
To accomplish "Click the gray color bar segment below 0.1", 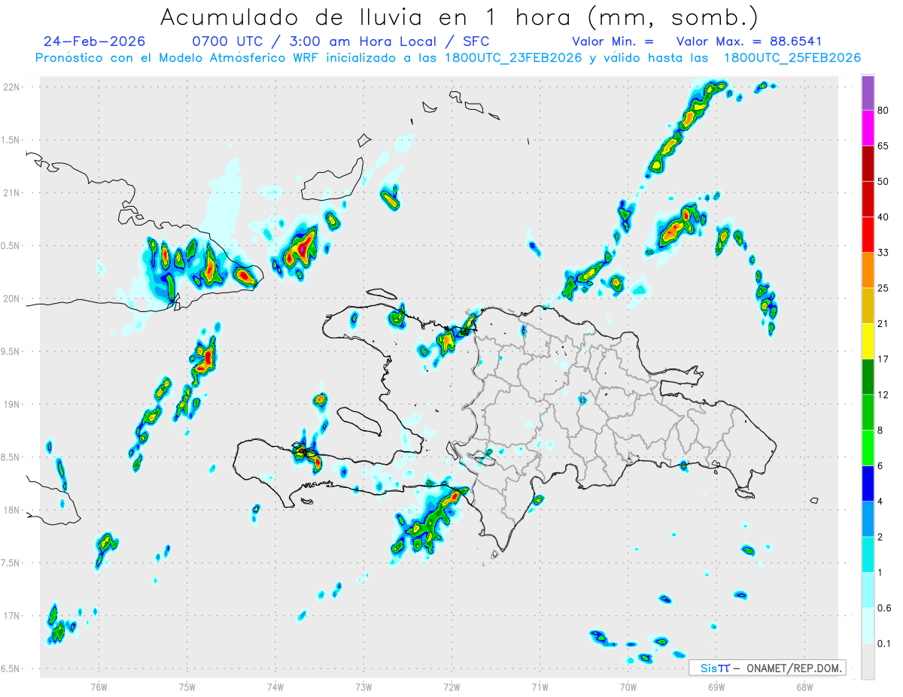I will 868,662.
